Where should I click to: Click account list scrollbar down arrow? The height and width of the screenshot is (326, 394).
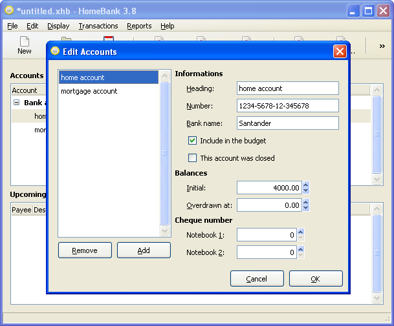[165, 230]
